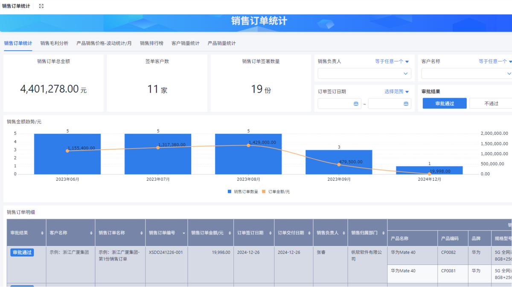Click the fullscreen expand icon

click(x=41, y=6)
